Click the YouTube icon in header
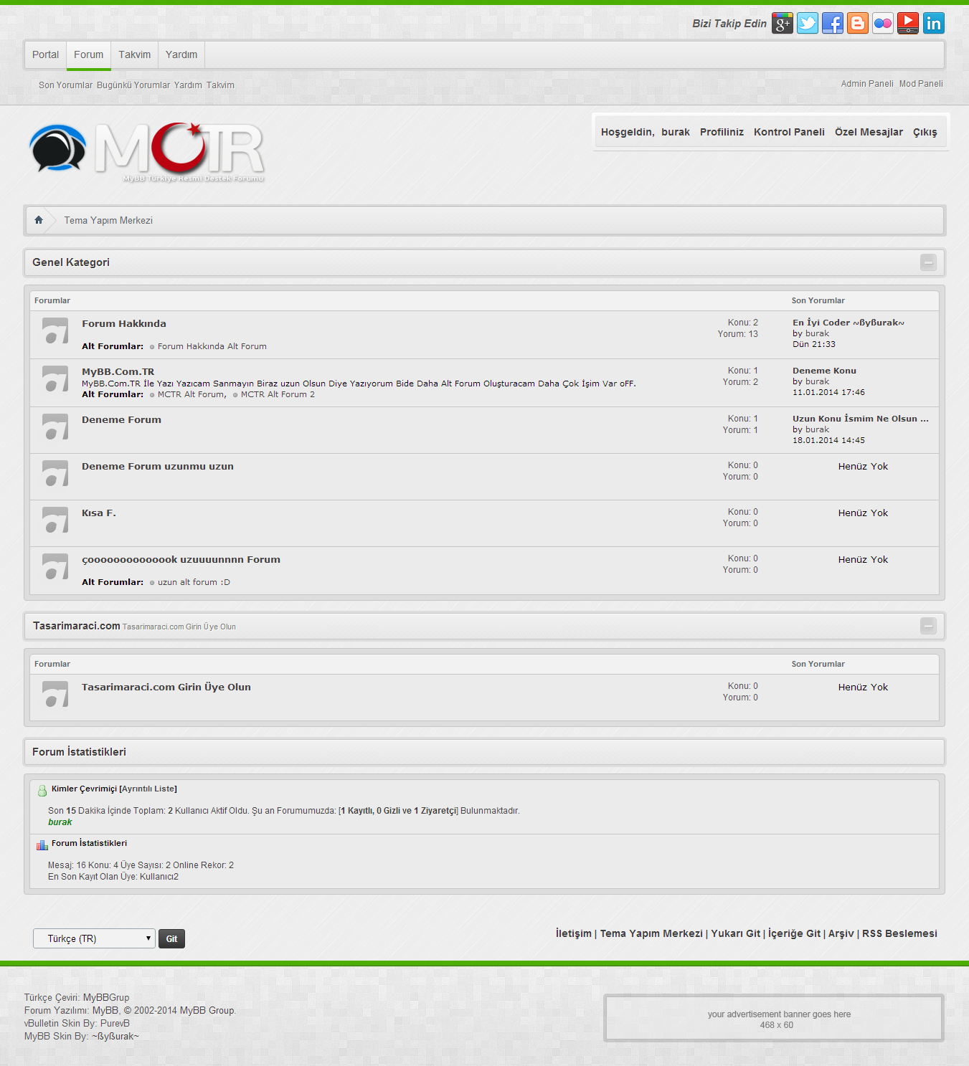969x1066 pixels. tap(908, 24)
